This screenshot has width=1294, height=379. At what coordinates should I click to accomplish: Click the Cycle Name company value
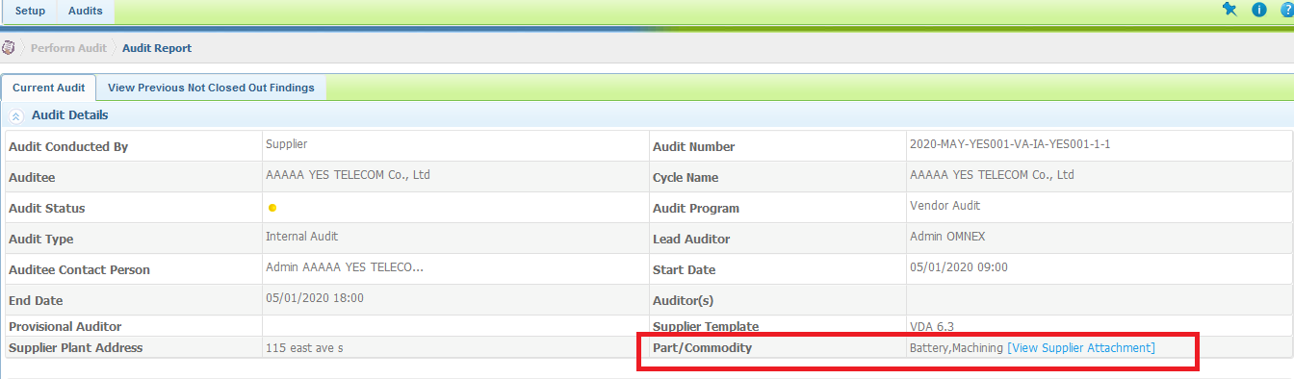(992, 175)
